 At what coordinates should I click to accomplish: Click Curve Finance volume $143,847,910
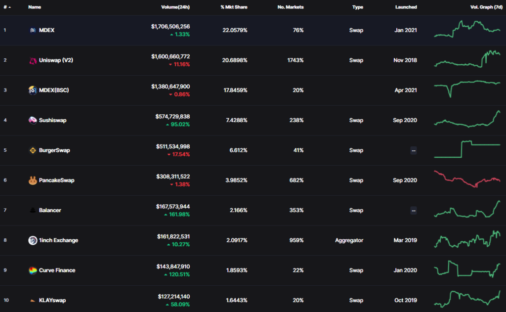pos(173,267)
